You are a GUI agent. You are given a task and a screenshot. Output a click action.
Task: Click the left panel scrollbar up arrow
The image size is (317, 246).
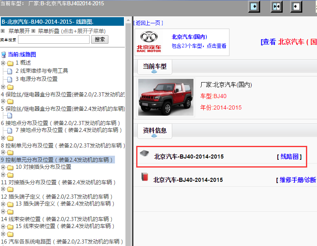pos(128,20)
